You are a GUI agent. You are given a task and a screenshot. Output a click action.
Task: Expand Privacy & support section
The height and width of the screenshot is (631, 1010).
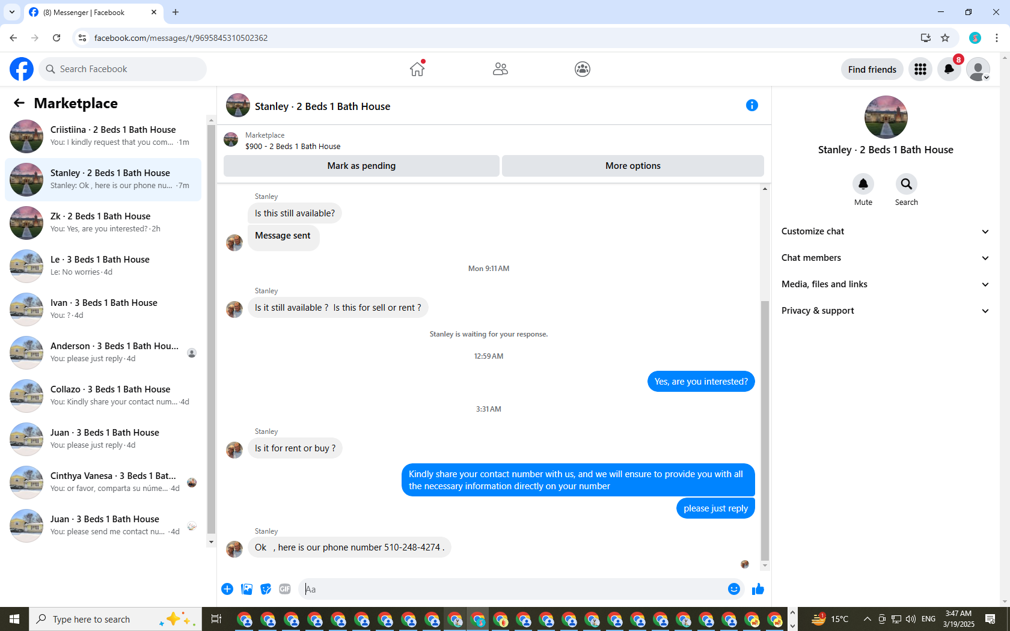click(885, 311)
